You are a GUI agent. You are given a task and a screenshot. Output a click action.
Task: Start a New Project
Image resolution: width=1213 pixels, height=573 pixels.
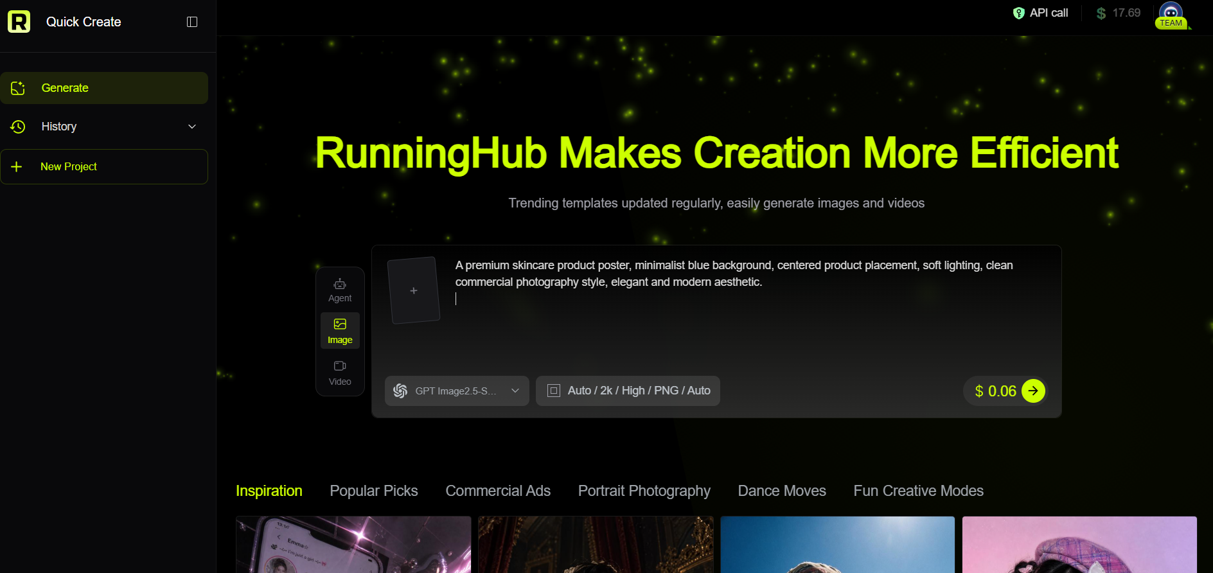tap(104, 167)
